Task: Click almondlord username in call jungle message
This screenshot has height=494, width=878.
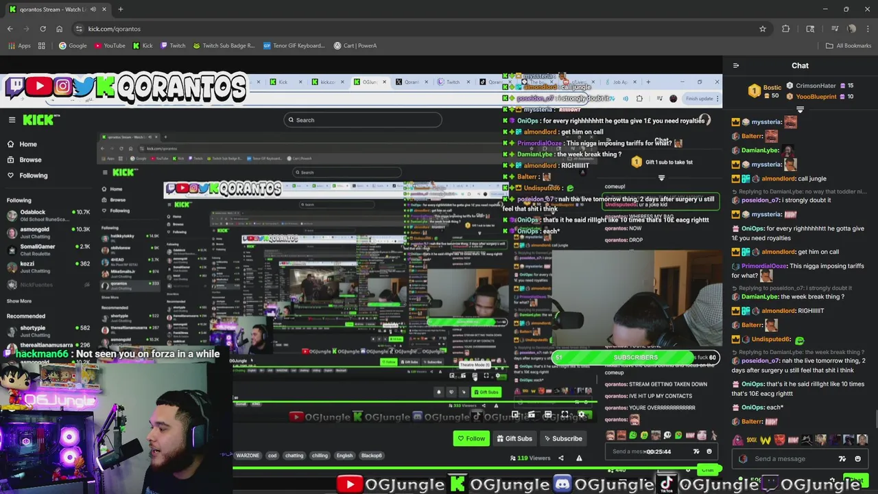Action: pos(779,178)
